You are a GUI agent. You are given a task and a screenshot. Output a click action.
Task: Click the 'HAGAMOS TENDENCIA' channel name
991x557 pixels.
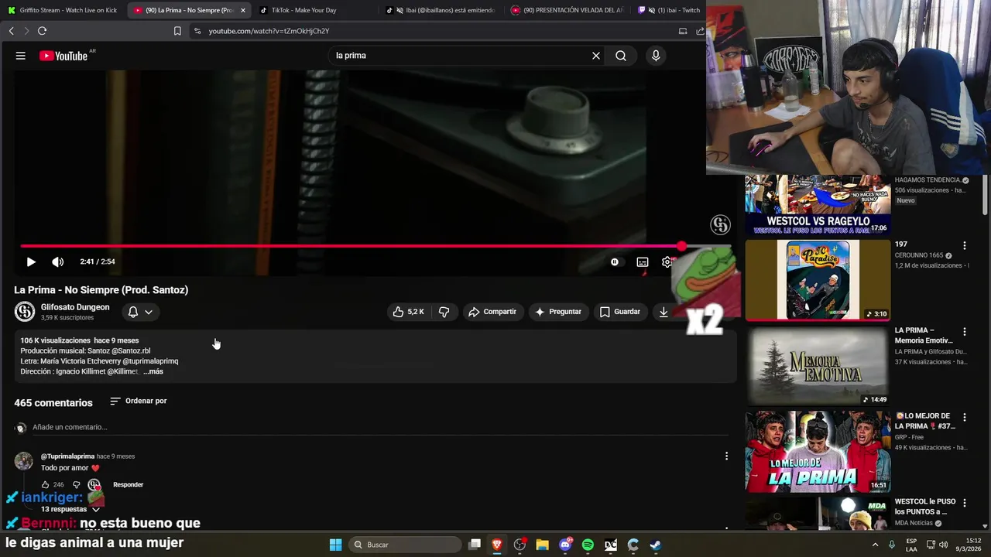click(928, 180)
